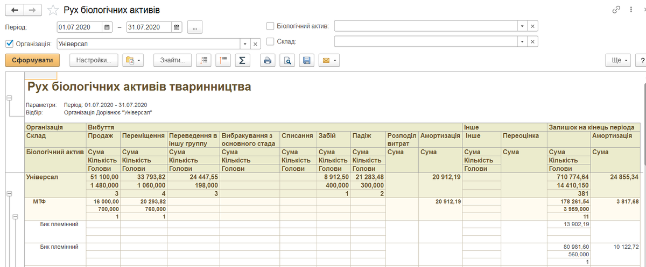Click the Розподіл витрат column header
646x267 pixels.
[x=402, y=140]
